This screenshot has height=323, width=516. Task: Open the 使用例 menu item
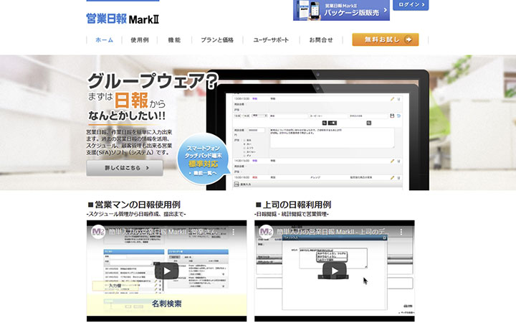point(140,40)
